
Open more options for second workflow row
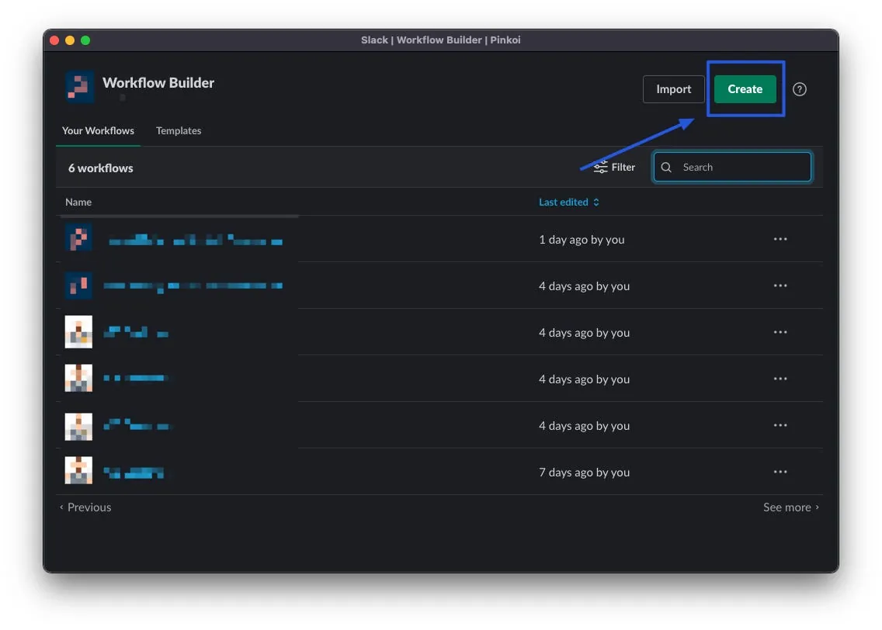(780, 286)
